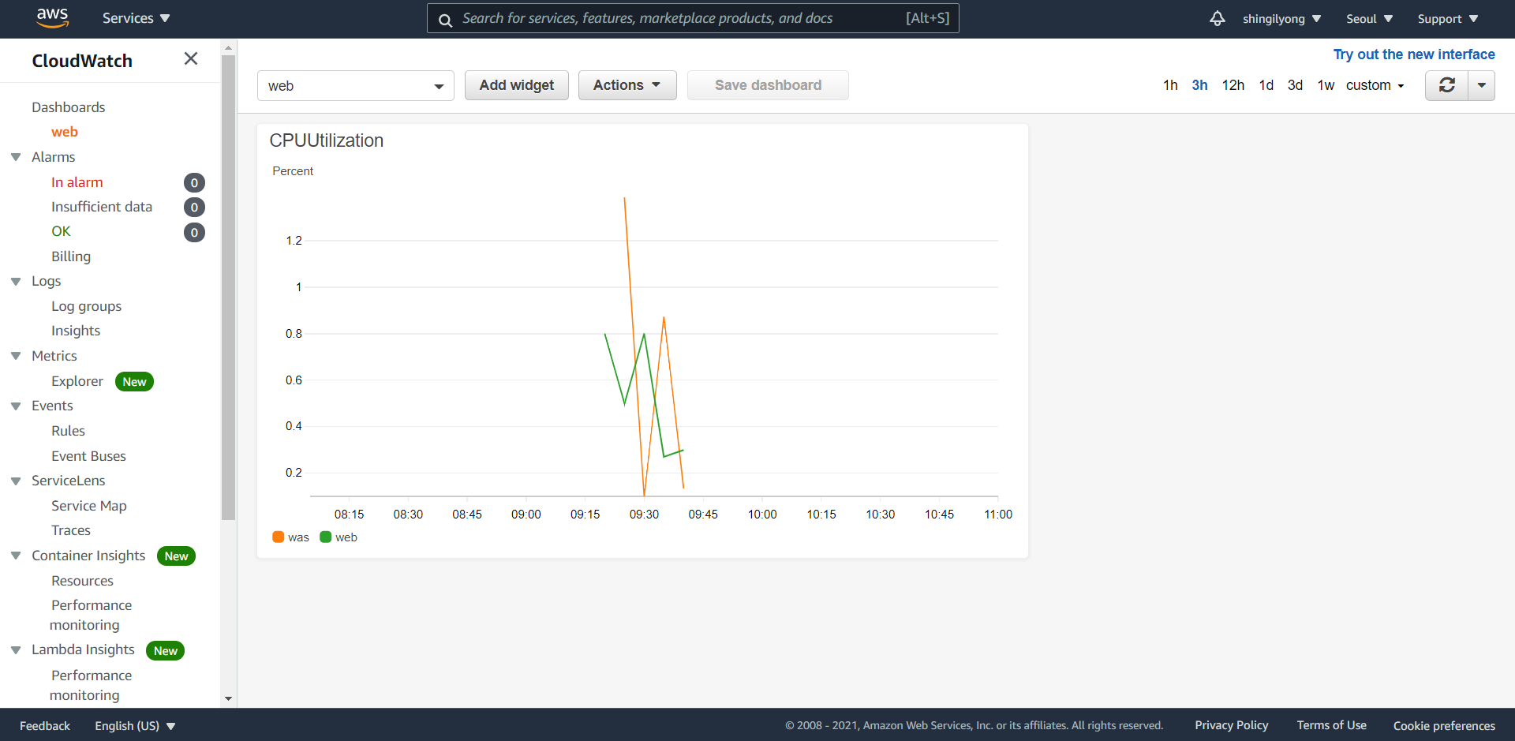Image resolution: width=1515 pixels, height=741 pixels.
Task: Collapse the Alarms section triangle
Action: (x=16, y=157)
